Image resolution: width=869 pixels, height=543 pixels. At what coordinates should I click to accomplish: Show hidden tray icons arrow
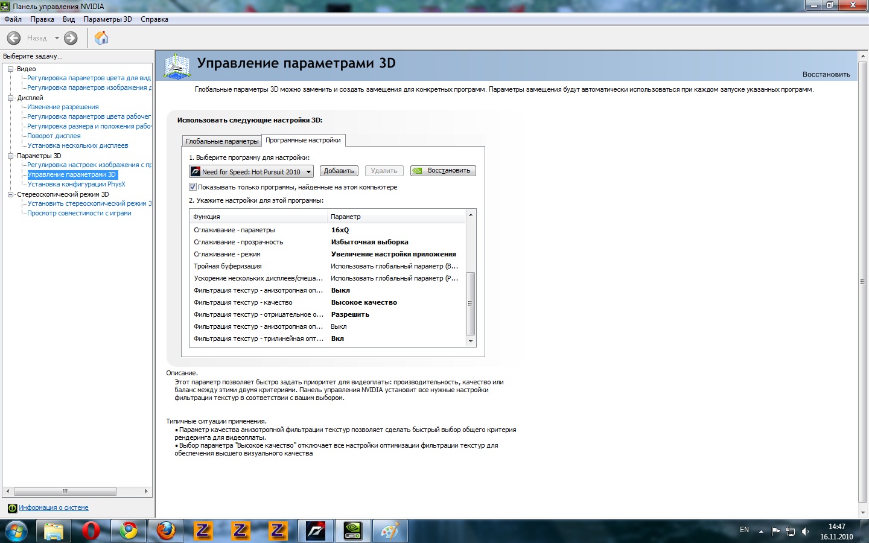coord(761,532)
